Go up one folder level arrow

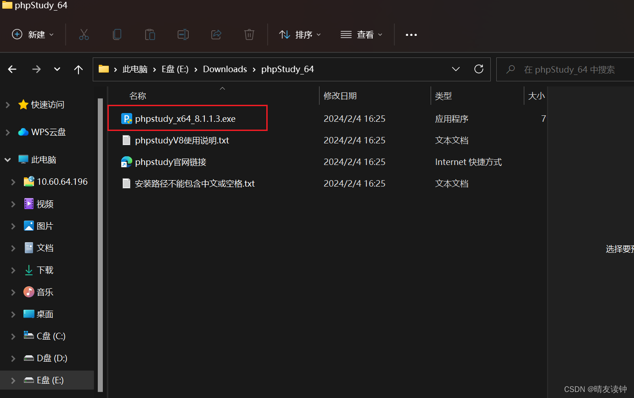79,69
